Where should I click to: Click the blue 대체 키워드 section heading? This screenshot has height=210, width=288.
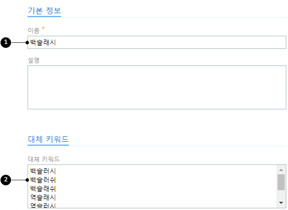click(48, 139)
